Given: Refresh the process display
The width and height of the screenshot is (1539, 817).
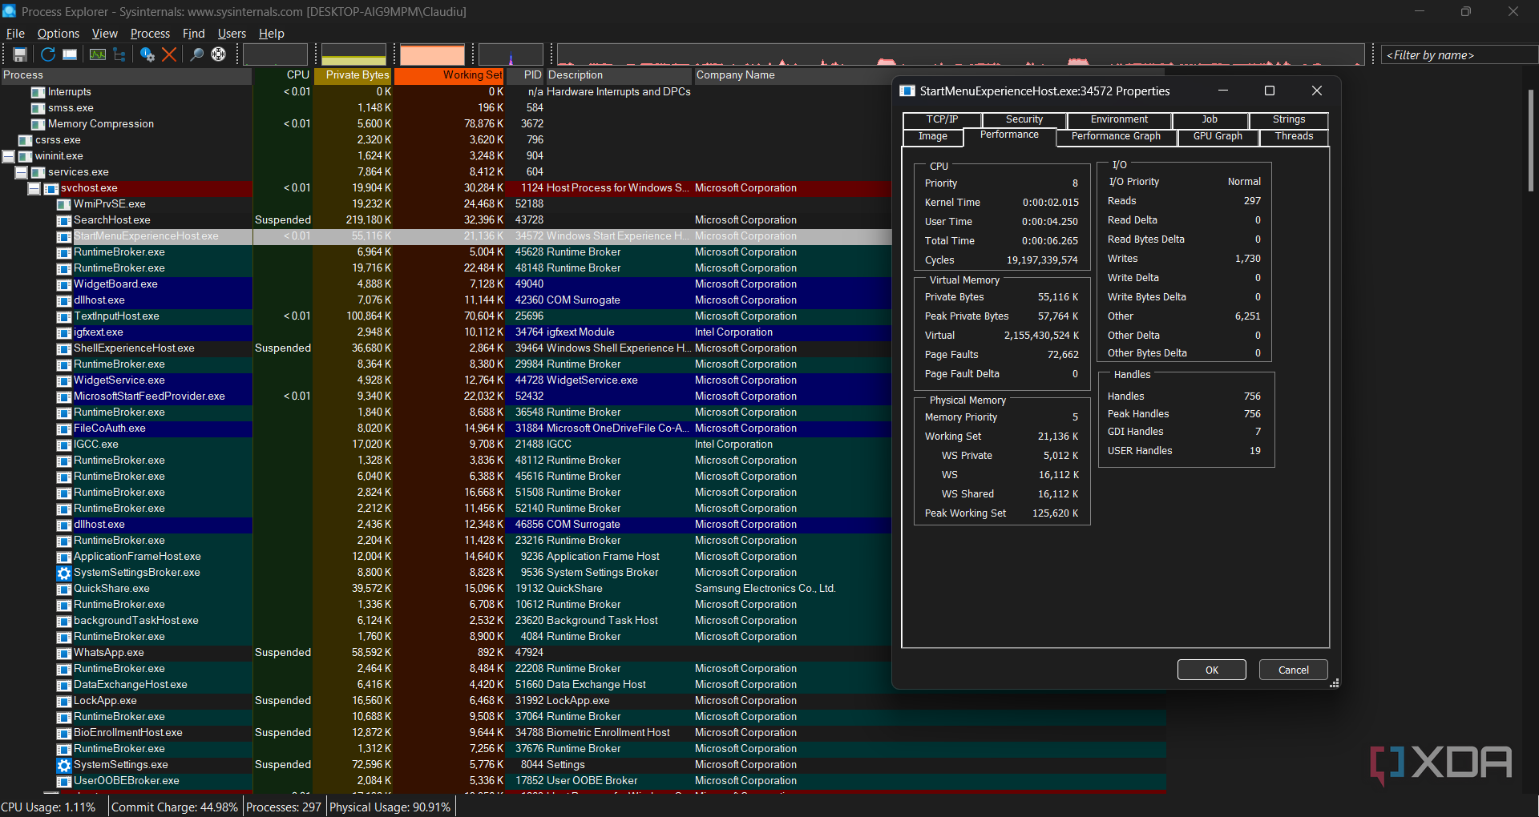Looking at the screenshot, I should (47, 54).
